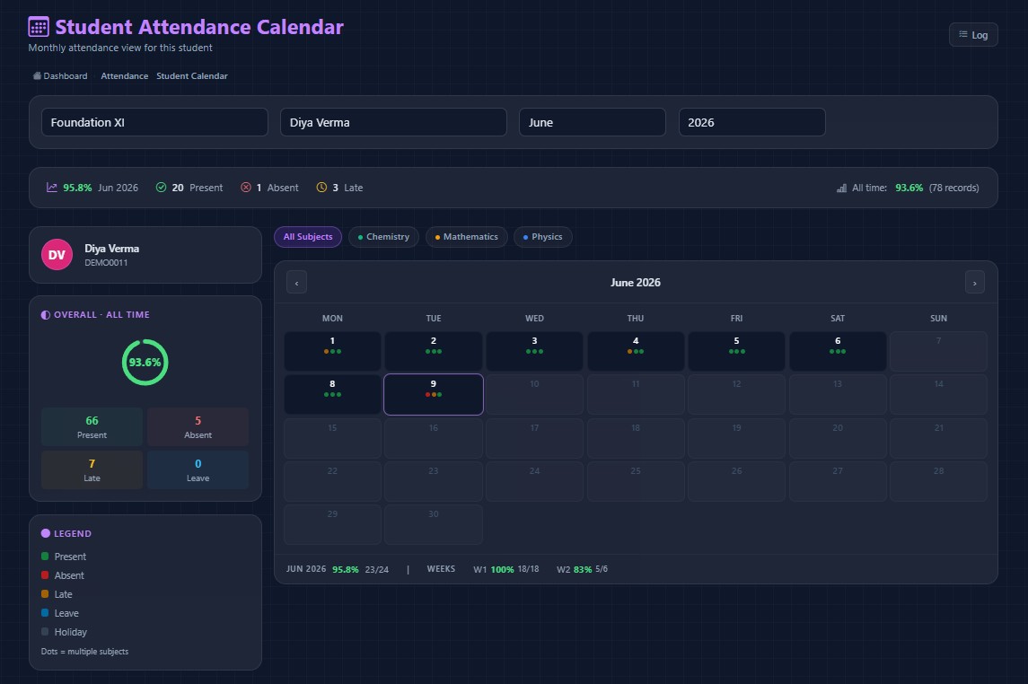The height and width of the screenshot is (684, 1028).
Task: Click the Student Calendar breadcrumb
Action: tap(192, 76)
